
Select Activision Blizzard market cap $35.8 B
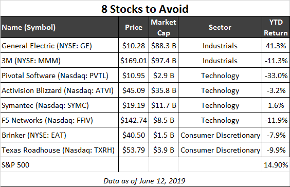164,90
